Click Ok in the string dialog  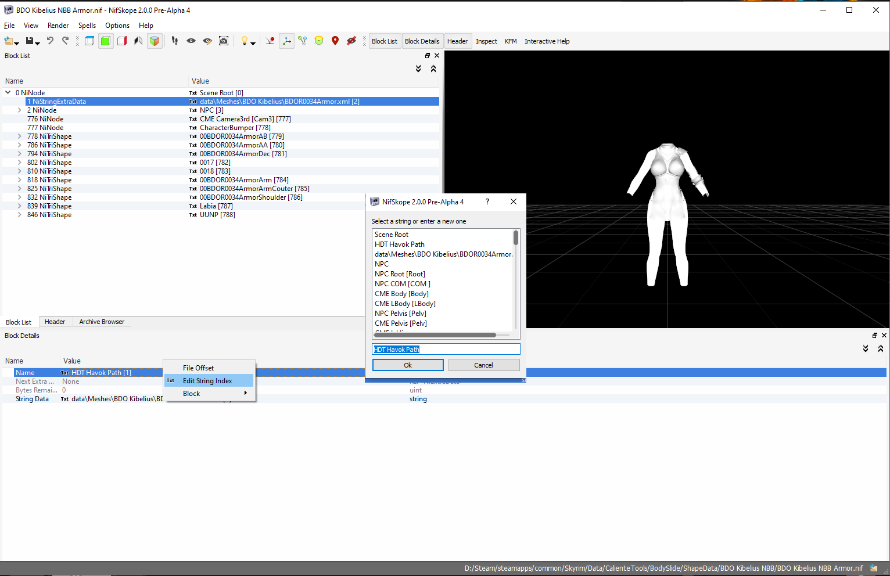pos(408,365)
